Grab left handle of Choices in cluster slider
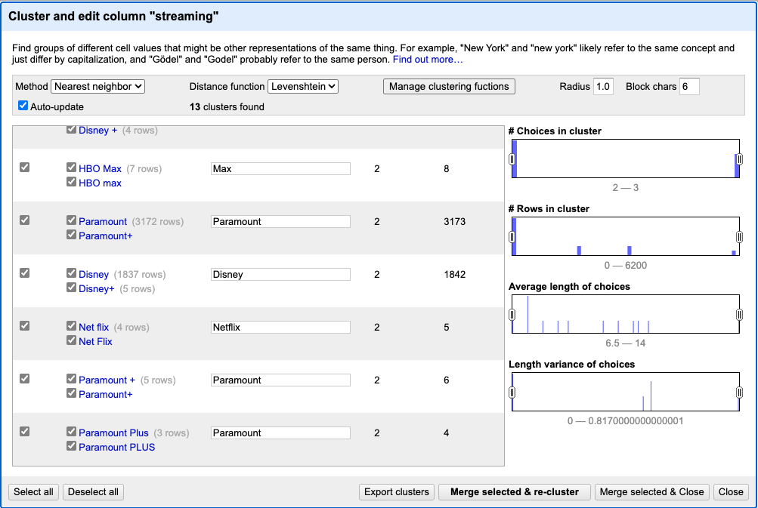This screenshot has width=758, height=508. [512, 159]
